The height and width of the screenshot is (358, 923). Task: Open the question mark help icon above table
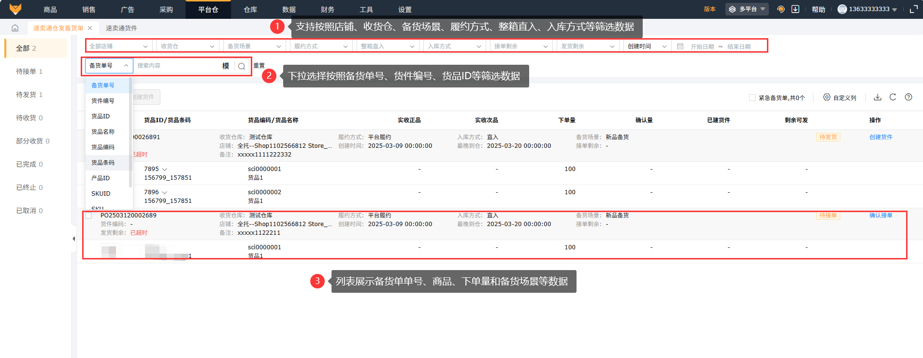[x=909, y=97]
